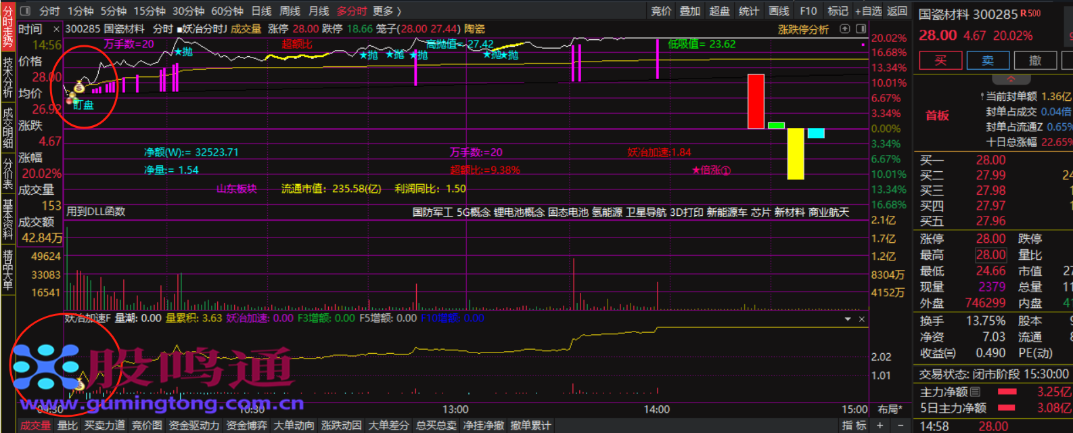Toggle the sidebar panel icon before 分时
Image resolution: width=1073 pixels, height=433 pixels.
[x=26, y=11]
